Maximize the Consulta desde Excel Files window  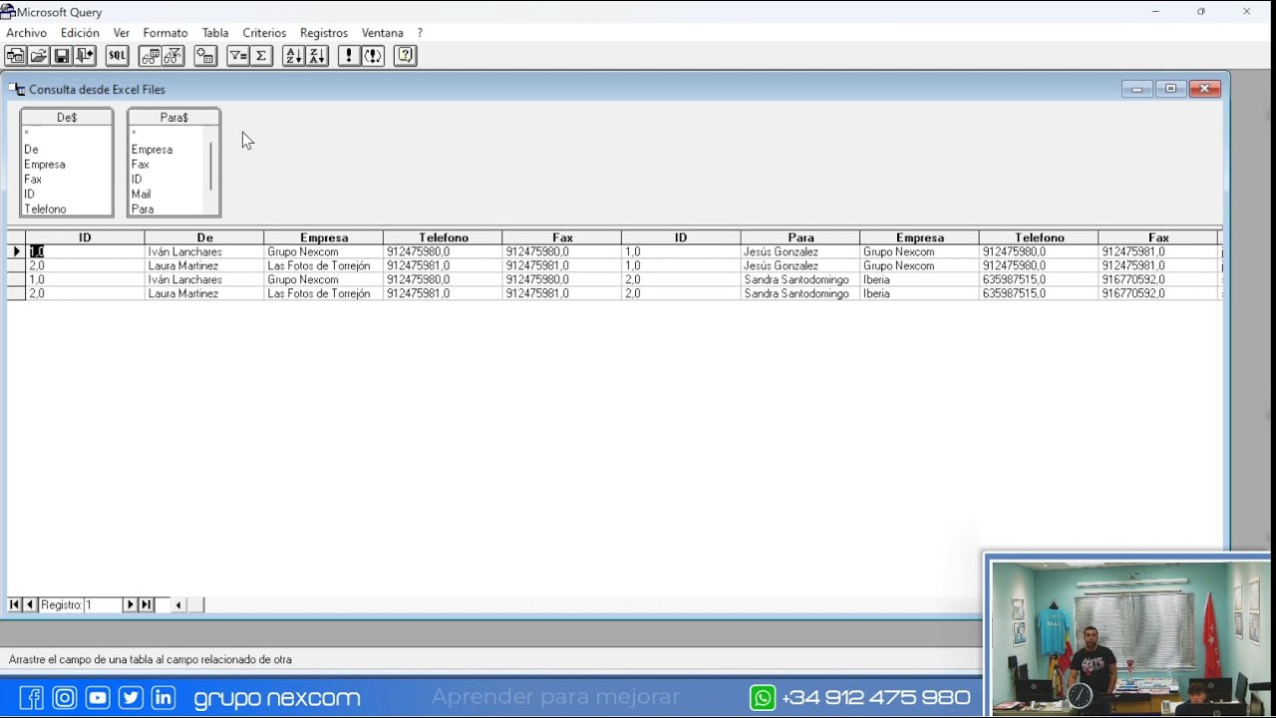1170,89
